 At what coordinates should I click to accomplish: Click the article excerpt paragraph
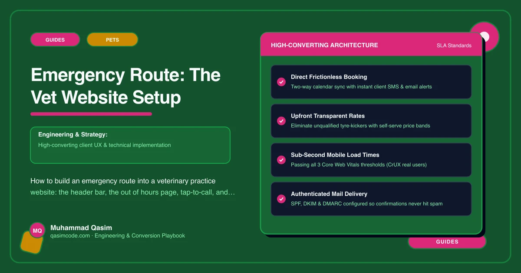point(133,186)
